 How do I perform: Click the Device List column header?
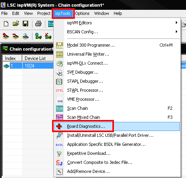(x=38, y=58)
